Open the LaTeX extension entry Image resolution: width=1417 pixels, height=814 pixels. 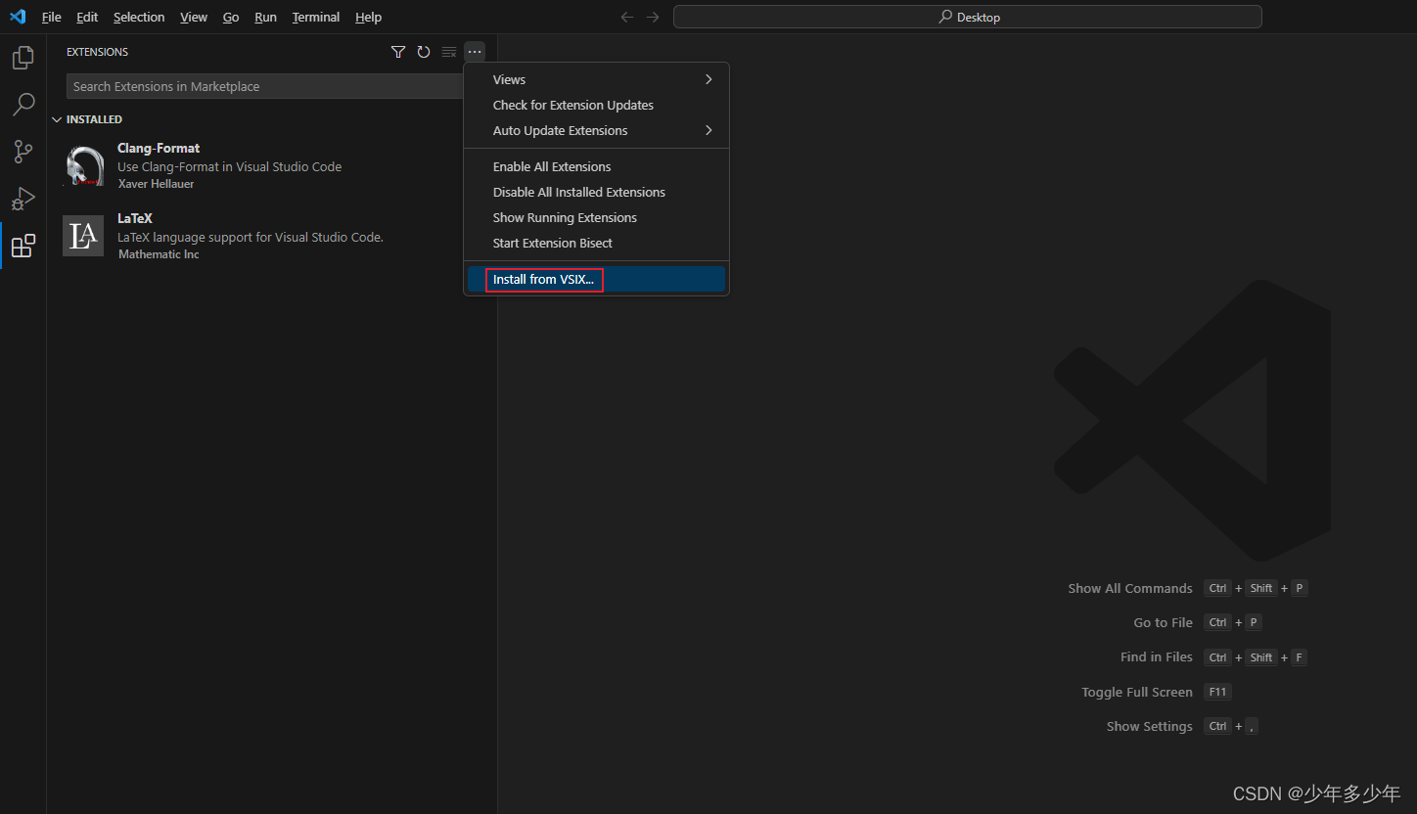[271, 236]
